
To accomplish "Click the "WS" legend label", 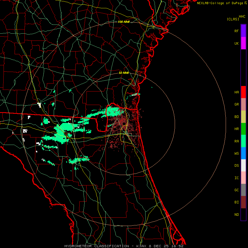I will click(237, 153).
